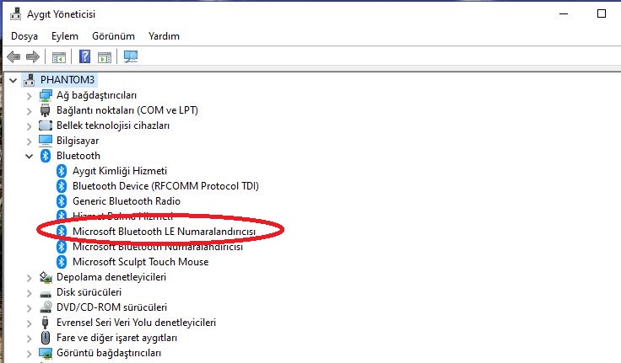Click the Evrensel Seri Veri Yolu USB icon
This screenshot has height=363, width=621.
click(46, 323)
